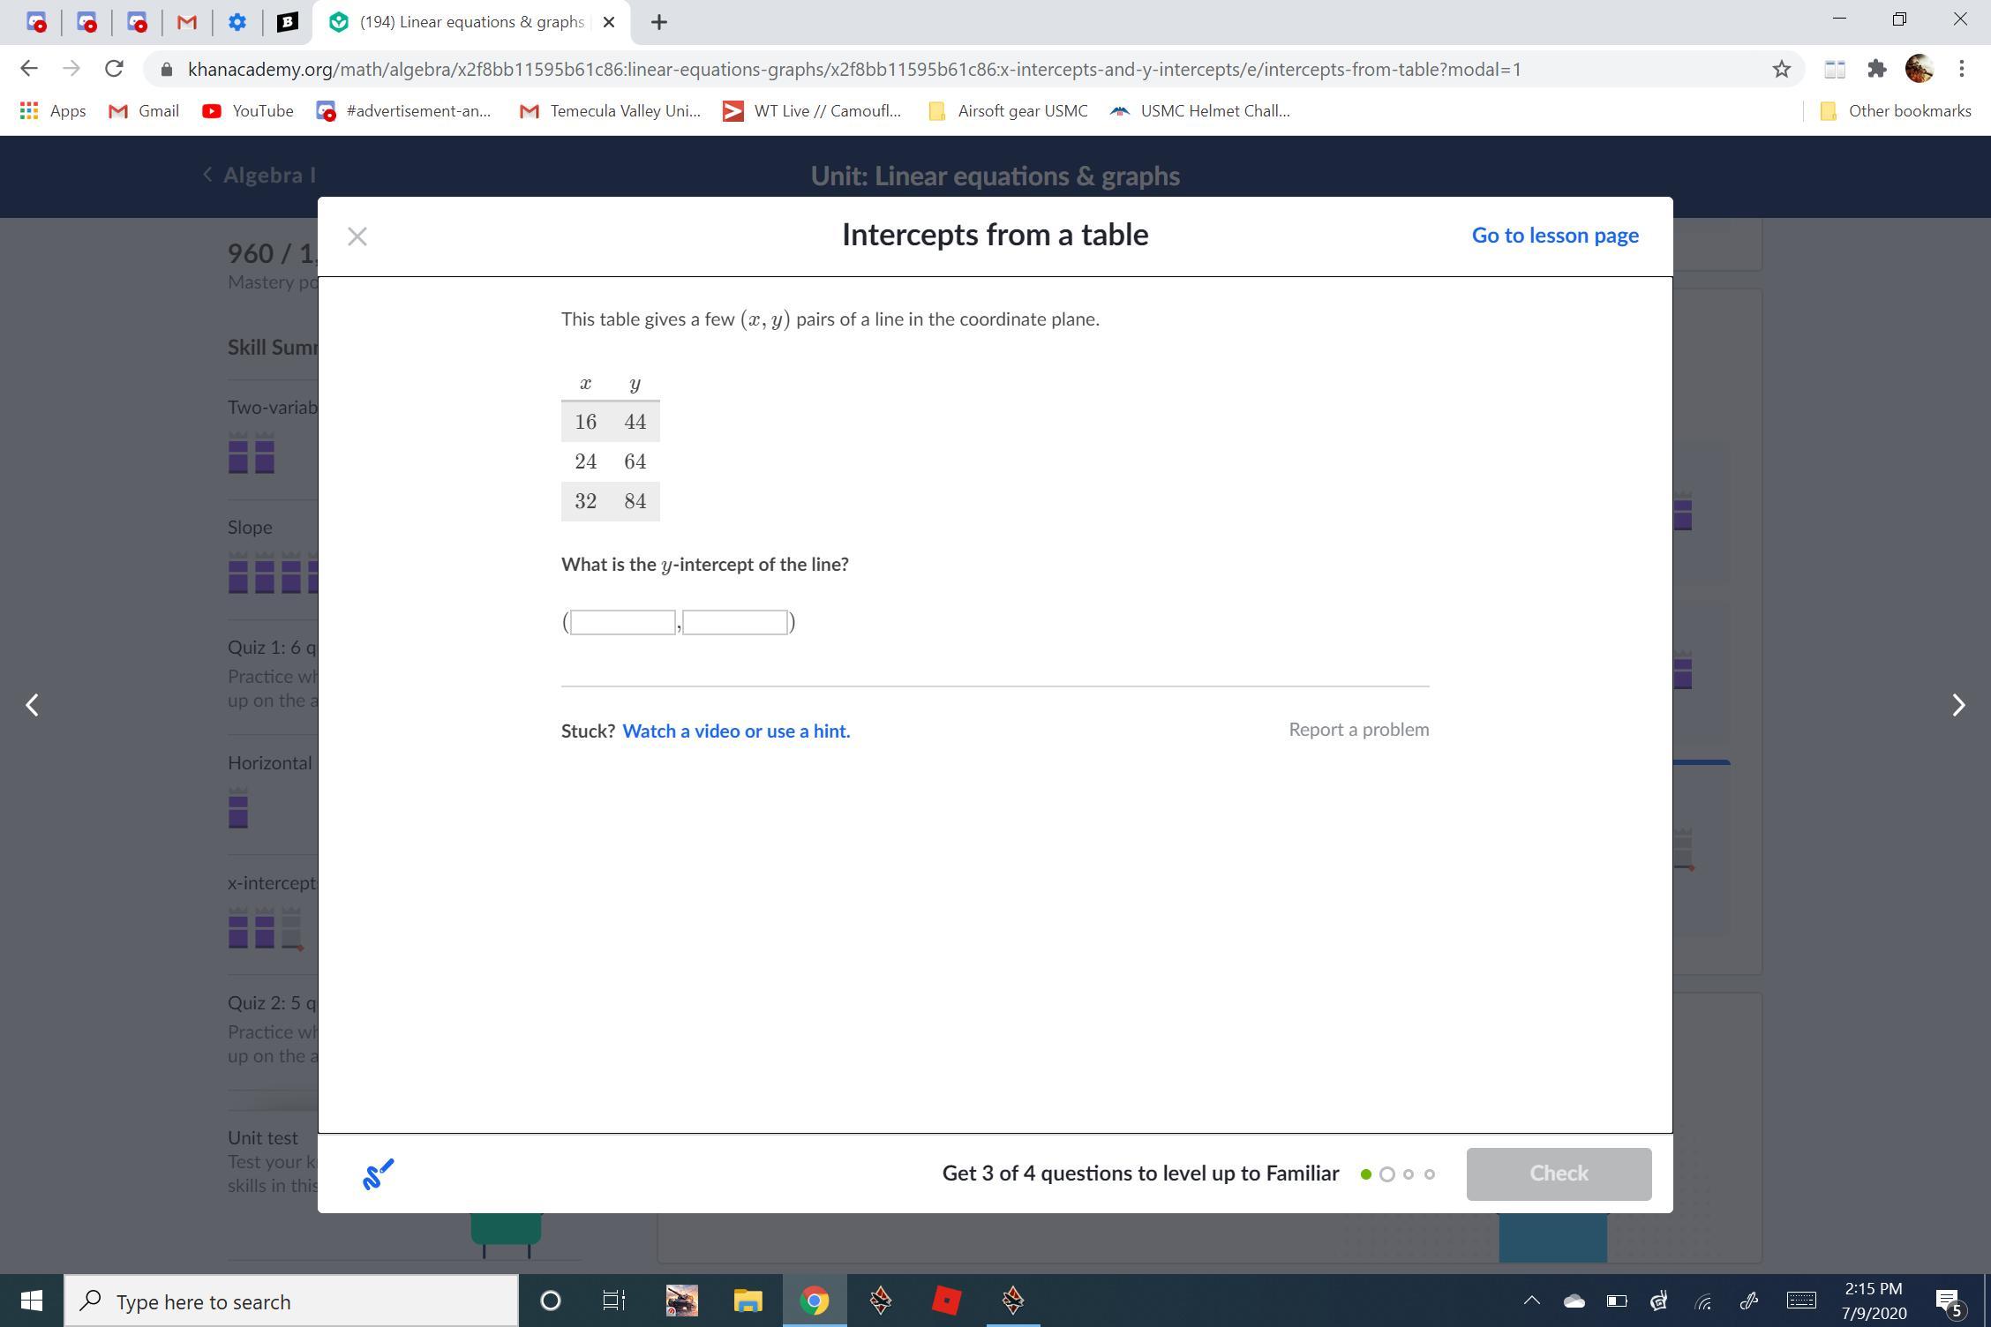Show hidden system tray icons chevron
The image size is (1991, 1327).
coord(1531,1301)
